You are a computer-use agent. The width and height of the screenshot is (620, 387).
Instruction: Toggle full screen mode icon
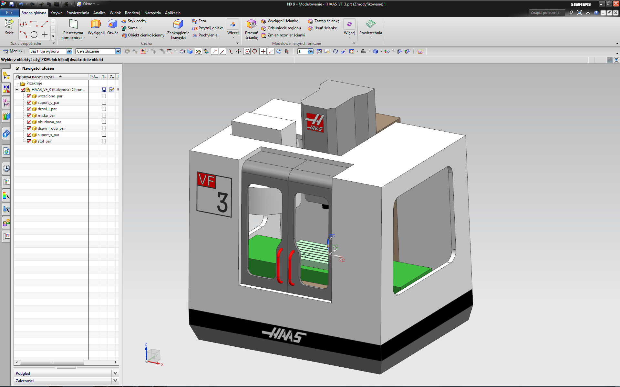(x=579, y=13)
